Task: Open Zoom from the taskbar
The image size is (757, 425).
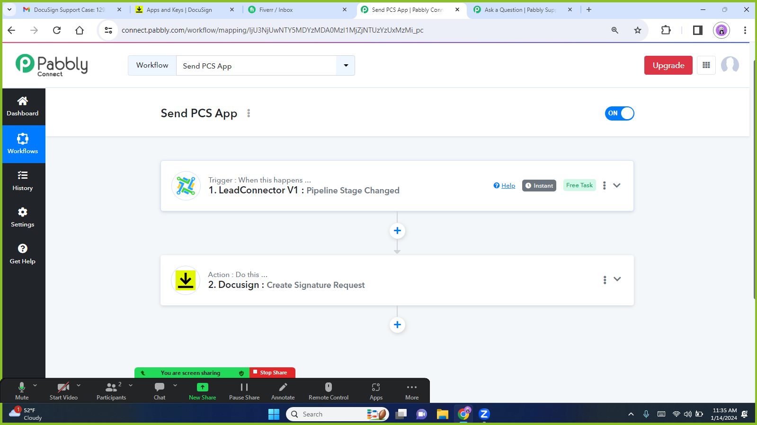Action: pos(484,414)
